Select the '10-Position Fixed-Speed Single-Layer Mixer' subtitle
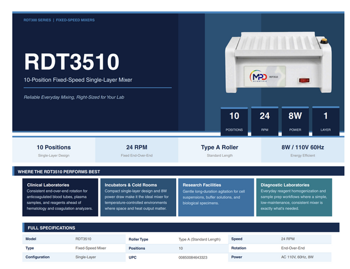350x269 pixels. pos(78,80)
